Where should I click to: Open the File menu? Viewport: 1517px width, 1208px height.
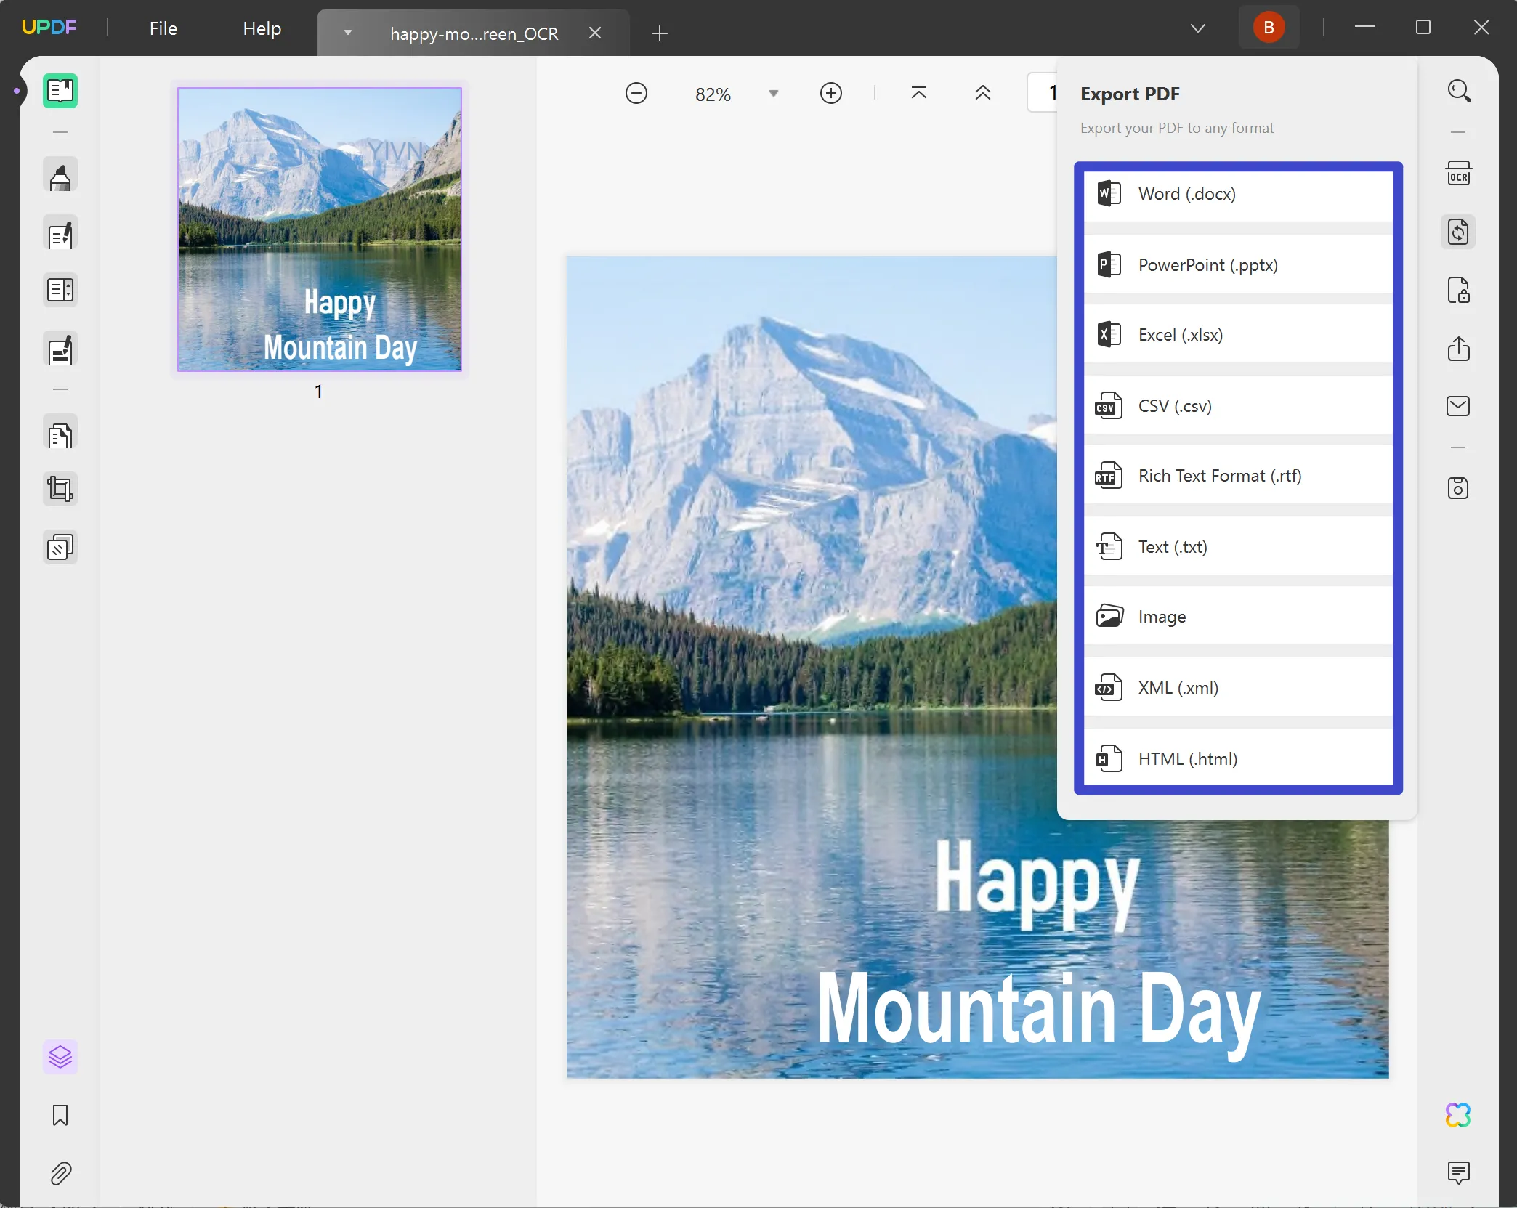click(163, 28)
